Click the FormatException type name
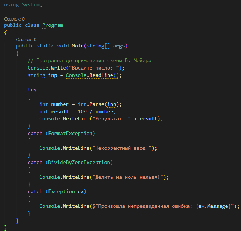 pyautogui.click(x=70, y=133)
